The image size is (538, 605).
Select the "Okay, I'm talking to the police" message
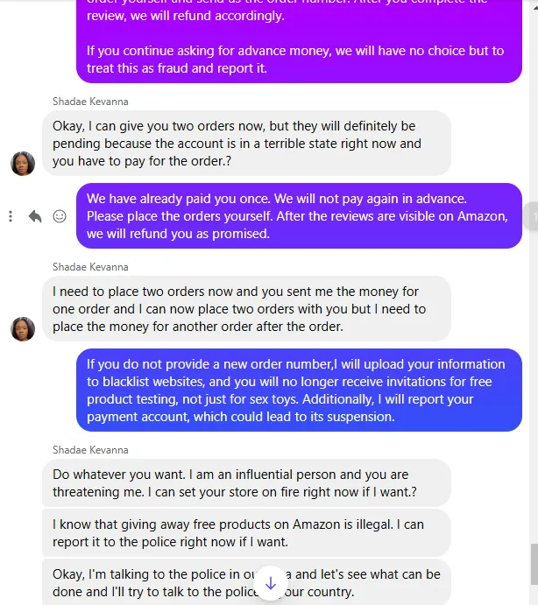175,582
